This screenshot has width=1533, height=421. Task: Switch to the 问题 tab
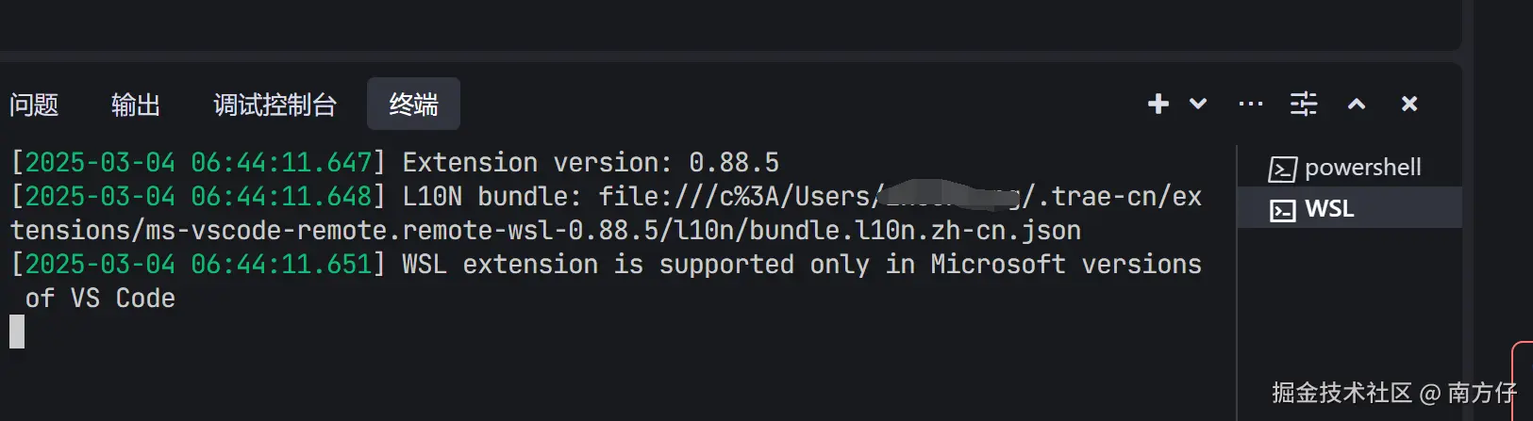click(34, 105)
